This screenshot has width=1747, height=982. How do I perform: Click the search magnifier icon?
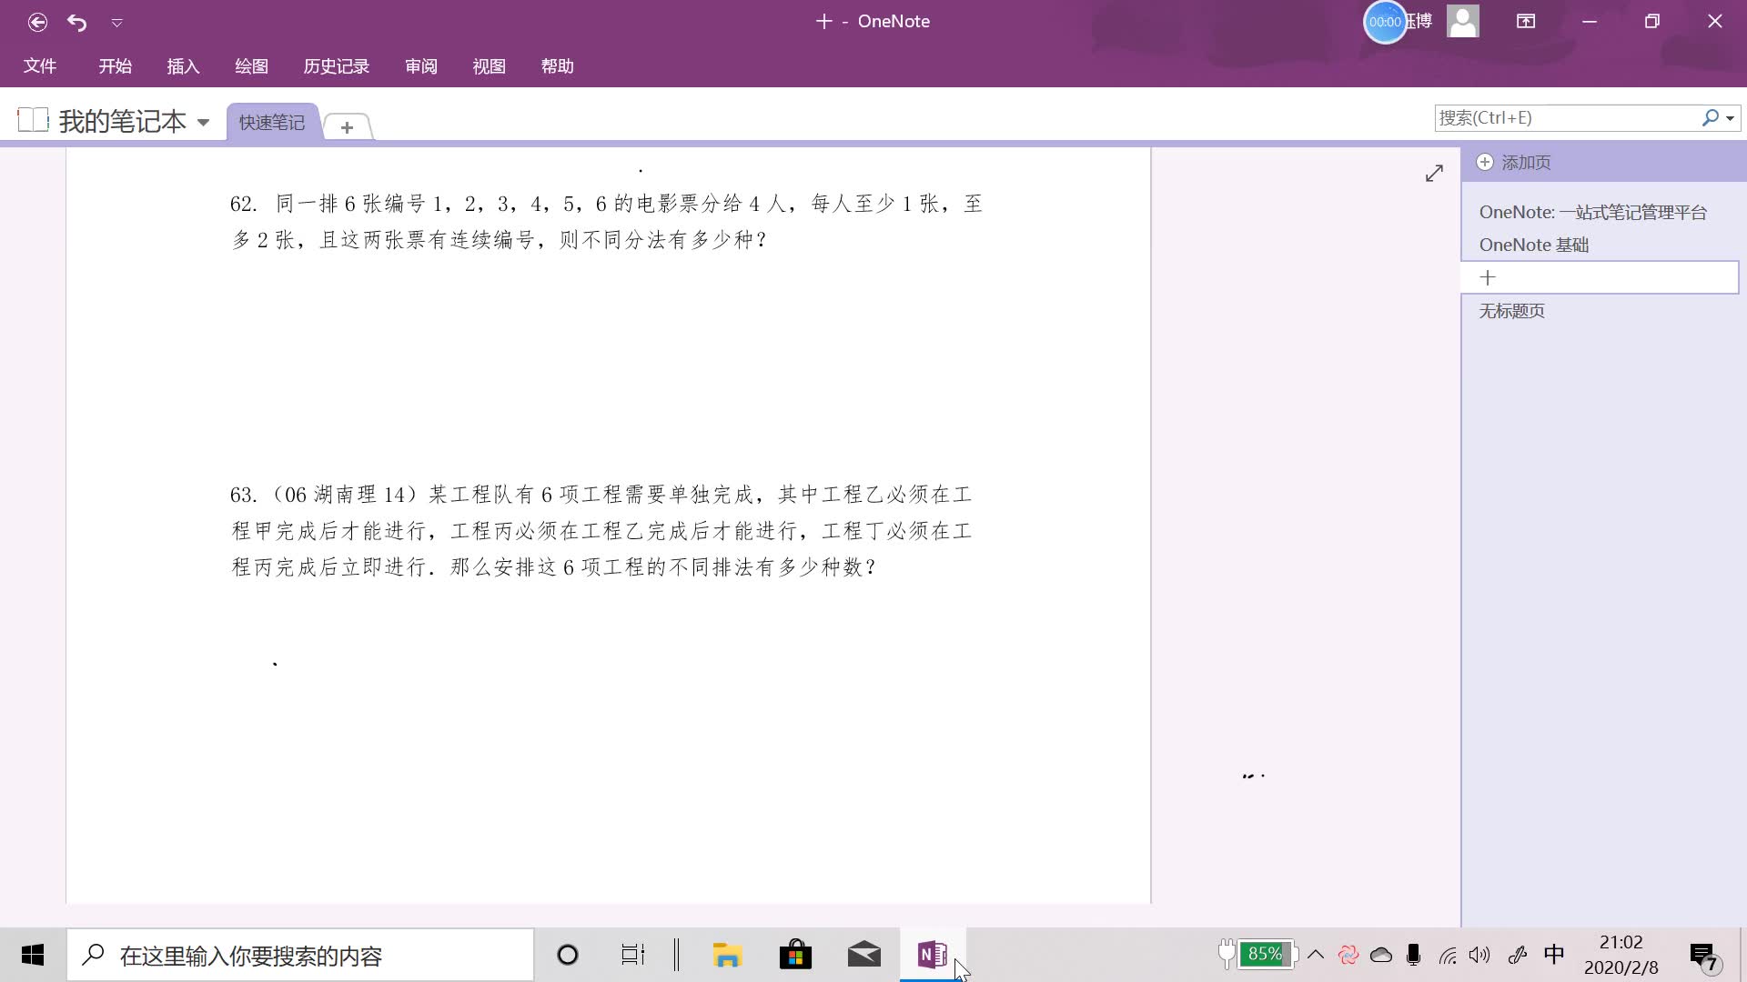(x=1710, y=117)
